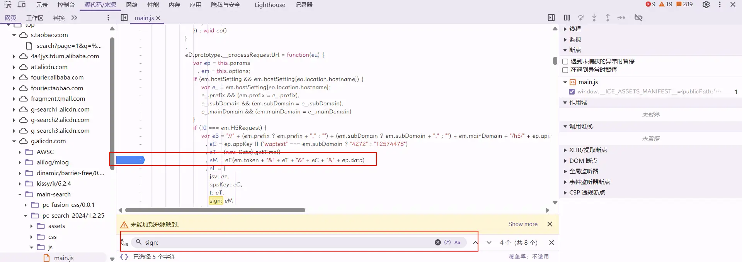
Task: Show more navigator tabs chevron
Action: [x=74, y=18]
